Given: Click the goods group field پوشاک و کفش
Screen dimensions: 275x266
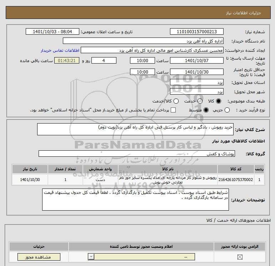Looking at the screenshot, I should pyautogui.click(x=137, y=154).
